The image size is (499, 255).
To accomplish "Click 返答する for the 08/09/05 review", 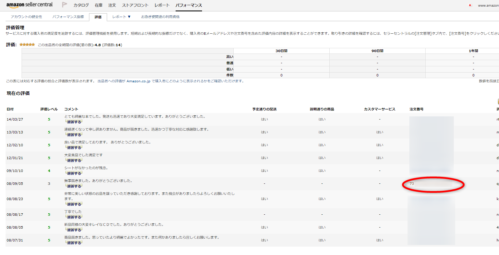I will click(x=74, y=186).
